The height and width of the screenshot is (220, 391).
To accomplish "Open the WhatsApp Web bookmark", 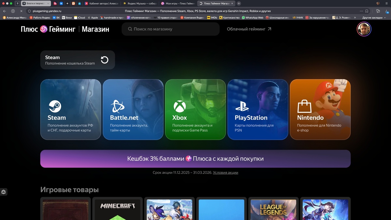I will pos(252,18).
